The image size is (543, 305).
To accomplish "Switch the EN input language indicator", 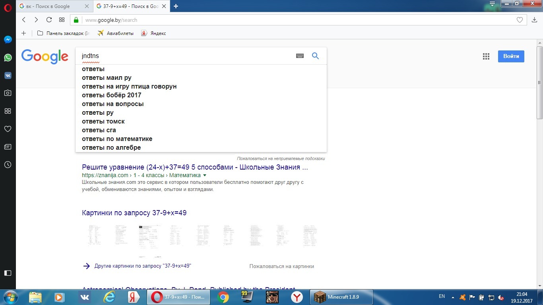I will pyautogui.click(x=442, y=296).
